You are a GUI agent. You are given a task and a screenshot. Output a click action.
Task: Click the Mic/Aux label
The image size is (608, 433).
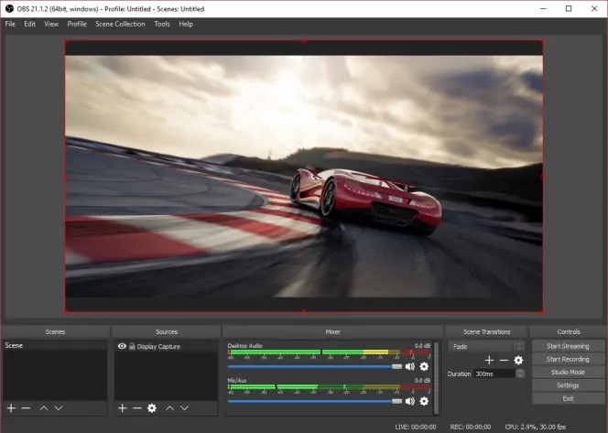pyautogui.click(x=237, y=381)
